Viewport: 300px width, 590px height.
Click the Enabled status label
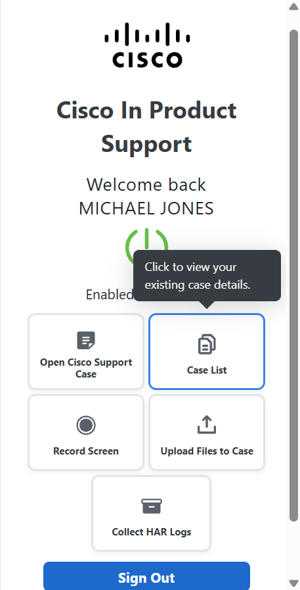pos(110,294)
